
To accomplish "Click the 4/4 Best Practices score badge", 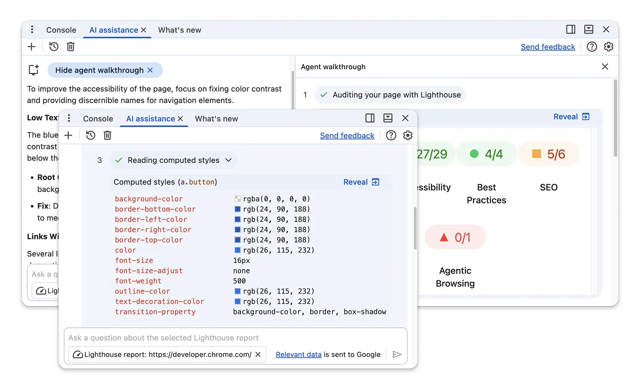I will [486, 154].
